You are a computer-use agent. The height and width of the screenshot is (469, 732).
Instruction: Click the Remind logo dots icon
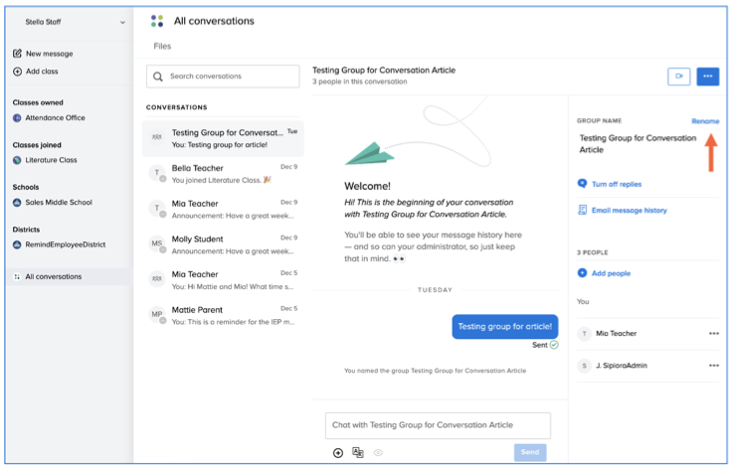[x=157, y=21]
